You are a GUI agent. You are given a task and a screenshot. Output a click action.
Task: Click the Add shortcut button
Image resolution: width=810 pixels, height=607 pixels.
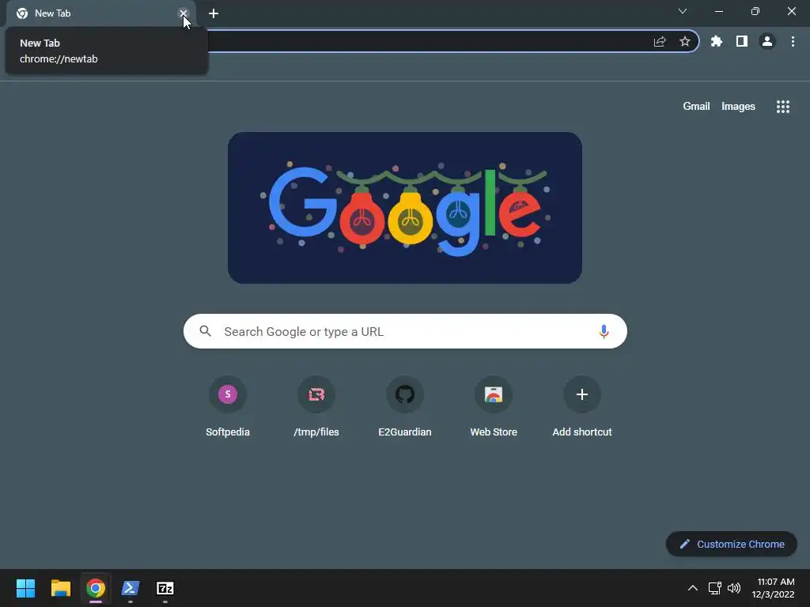click(x=582, y=407)
